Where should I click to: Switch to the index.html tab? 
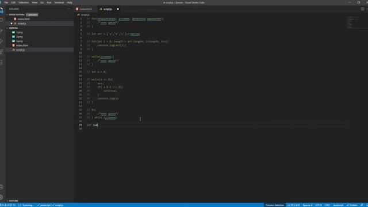click(x=86, y=9)
